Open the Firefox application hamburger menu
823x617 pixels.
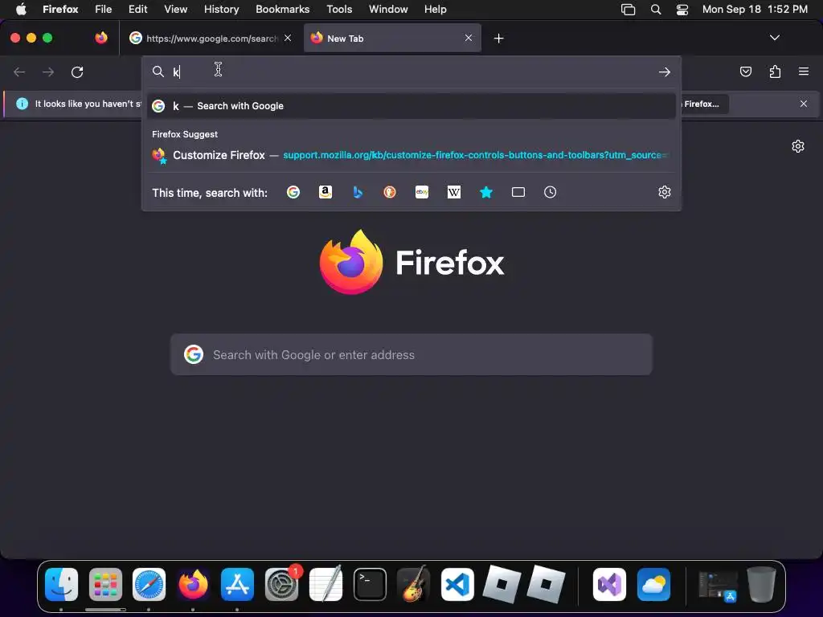(x=804, y=72)
